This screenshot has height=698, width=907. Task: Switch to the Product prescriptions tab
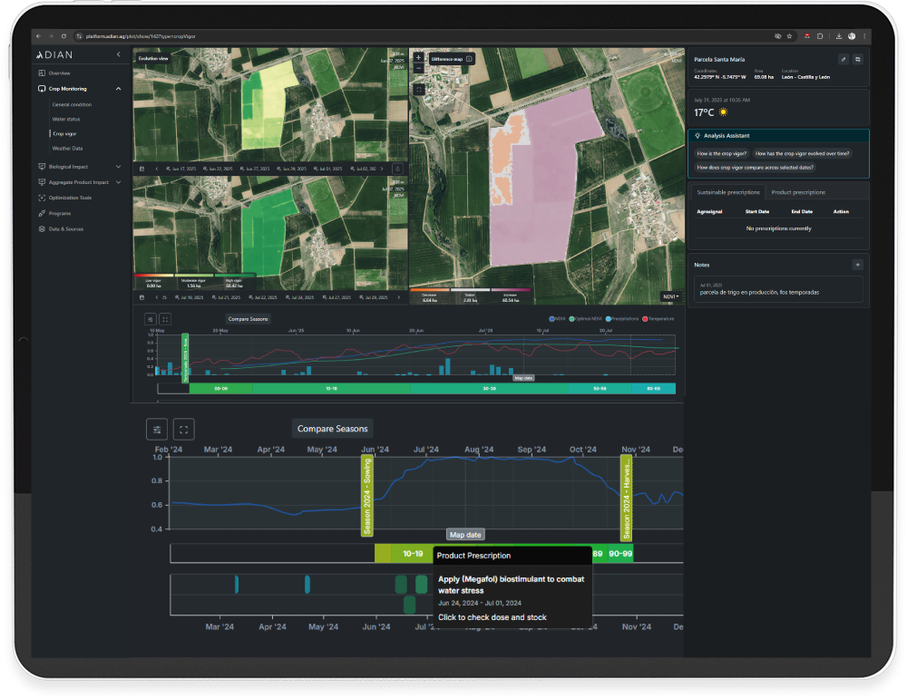click(x=798, y=192)
